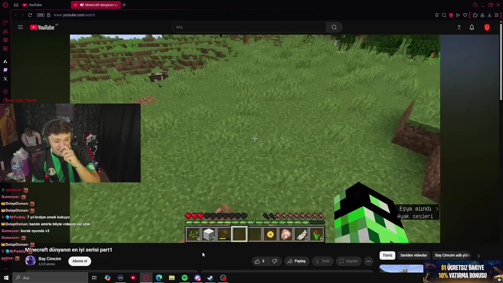Screen dimensions: 503x283
Task: Open Microsoft Edge from taskbar
Action: click(159, 278)
